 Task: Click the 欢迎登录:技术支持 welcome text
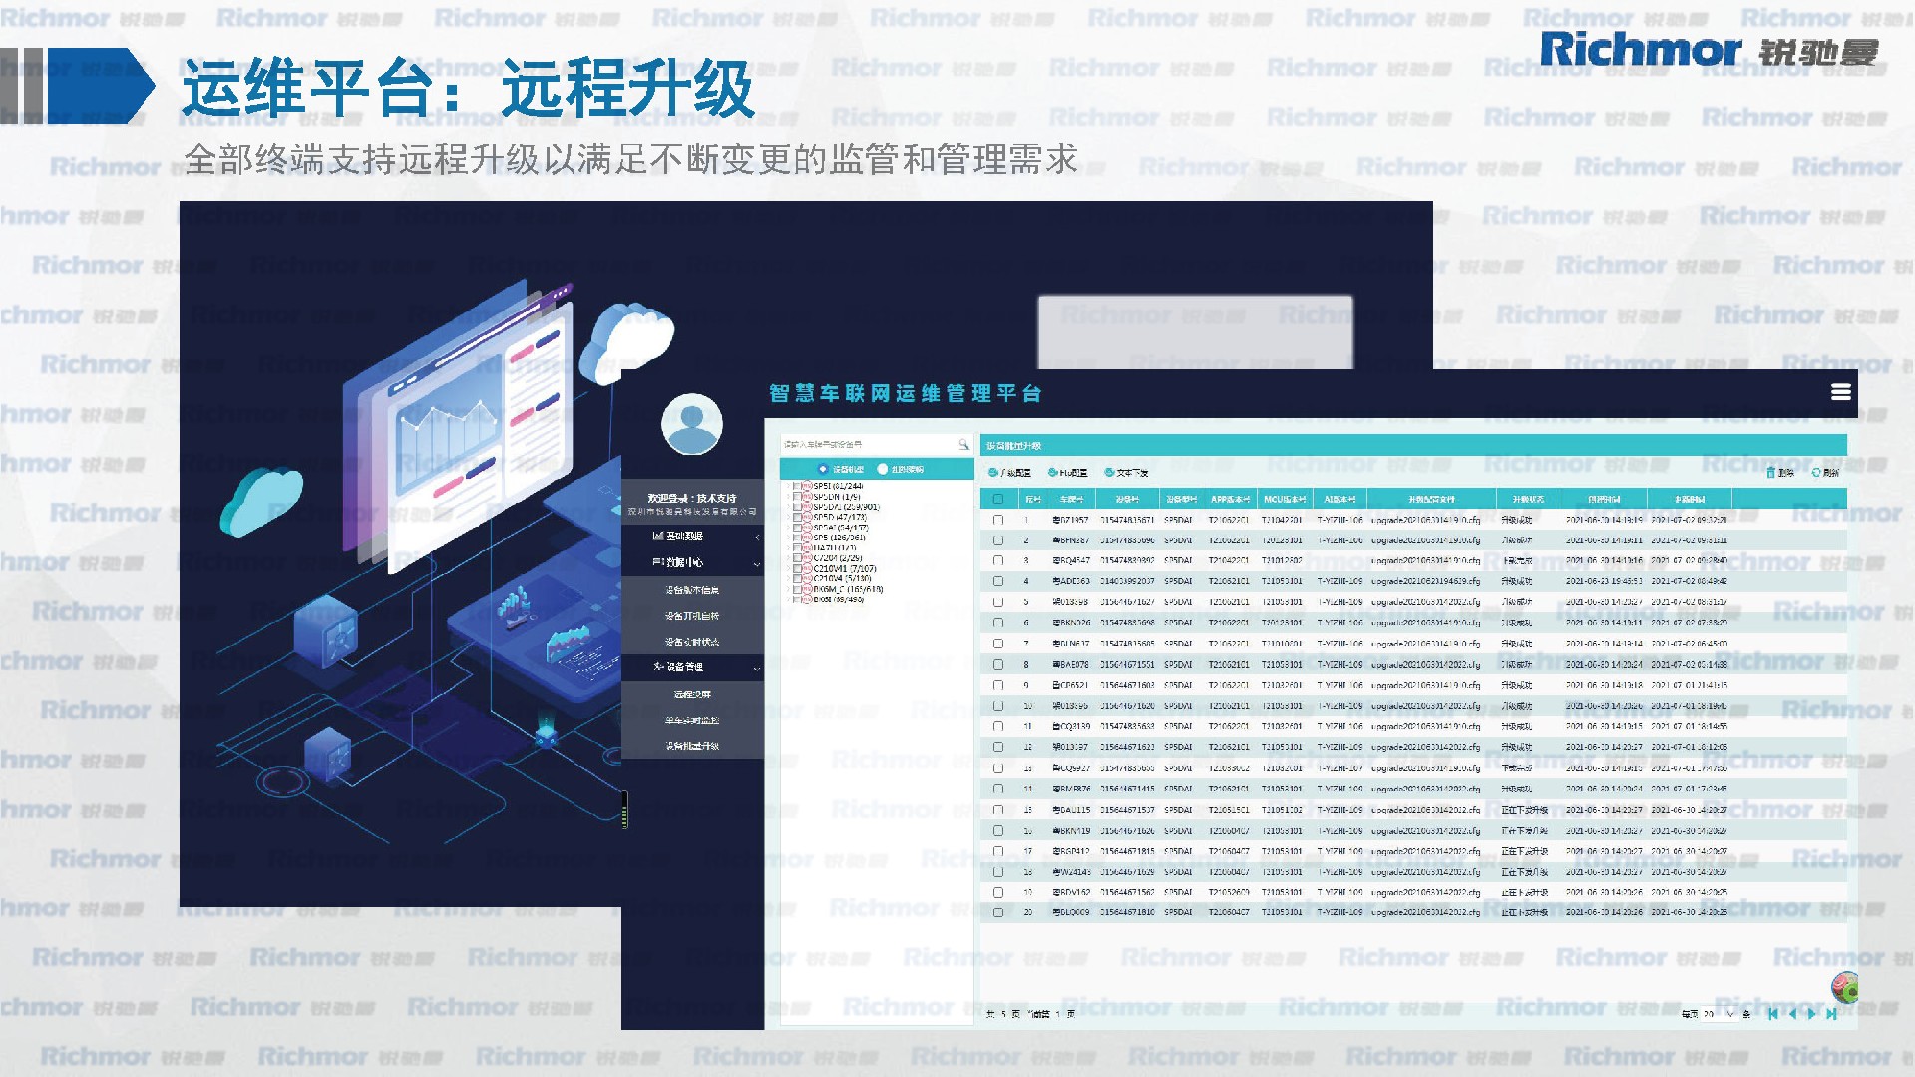[692, 498]
